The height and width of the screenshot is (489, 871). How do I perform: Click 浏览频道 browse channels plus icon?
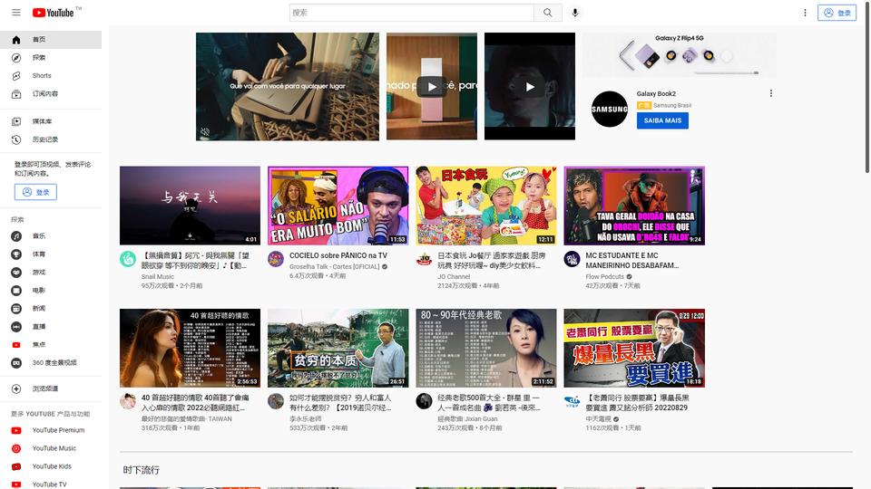(16, 388)
